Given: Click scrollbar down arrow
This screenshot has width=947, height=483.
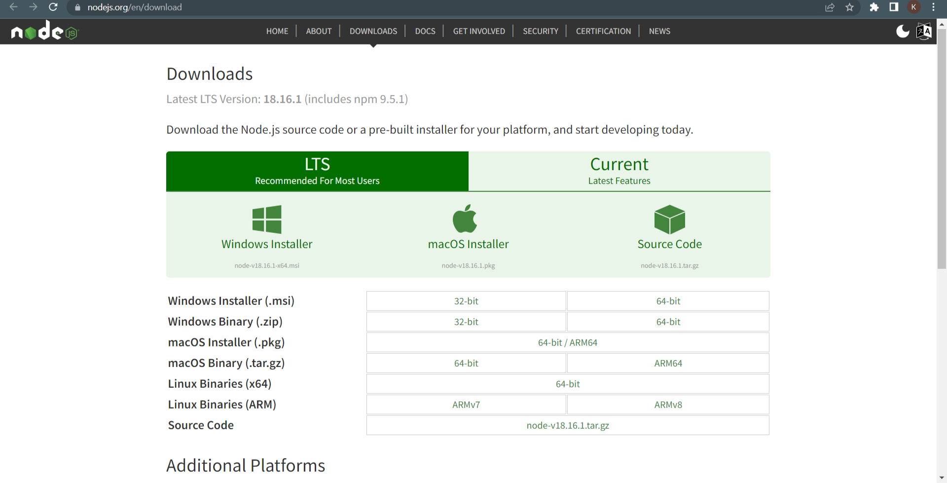Looking at the screenshot, I should pos(942,478).
